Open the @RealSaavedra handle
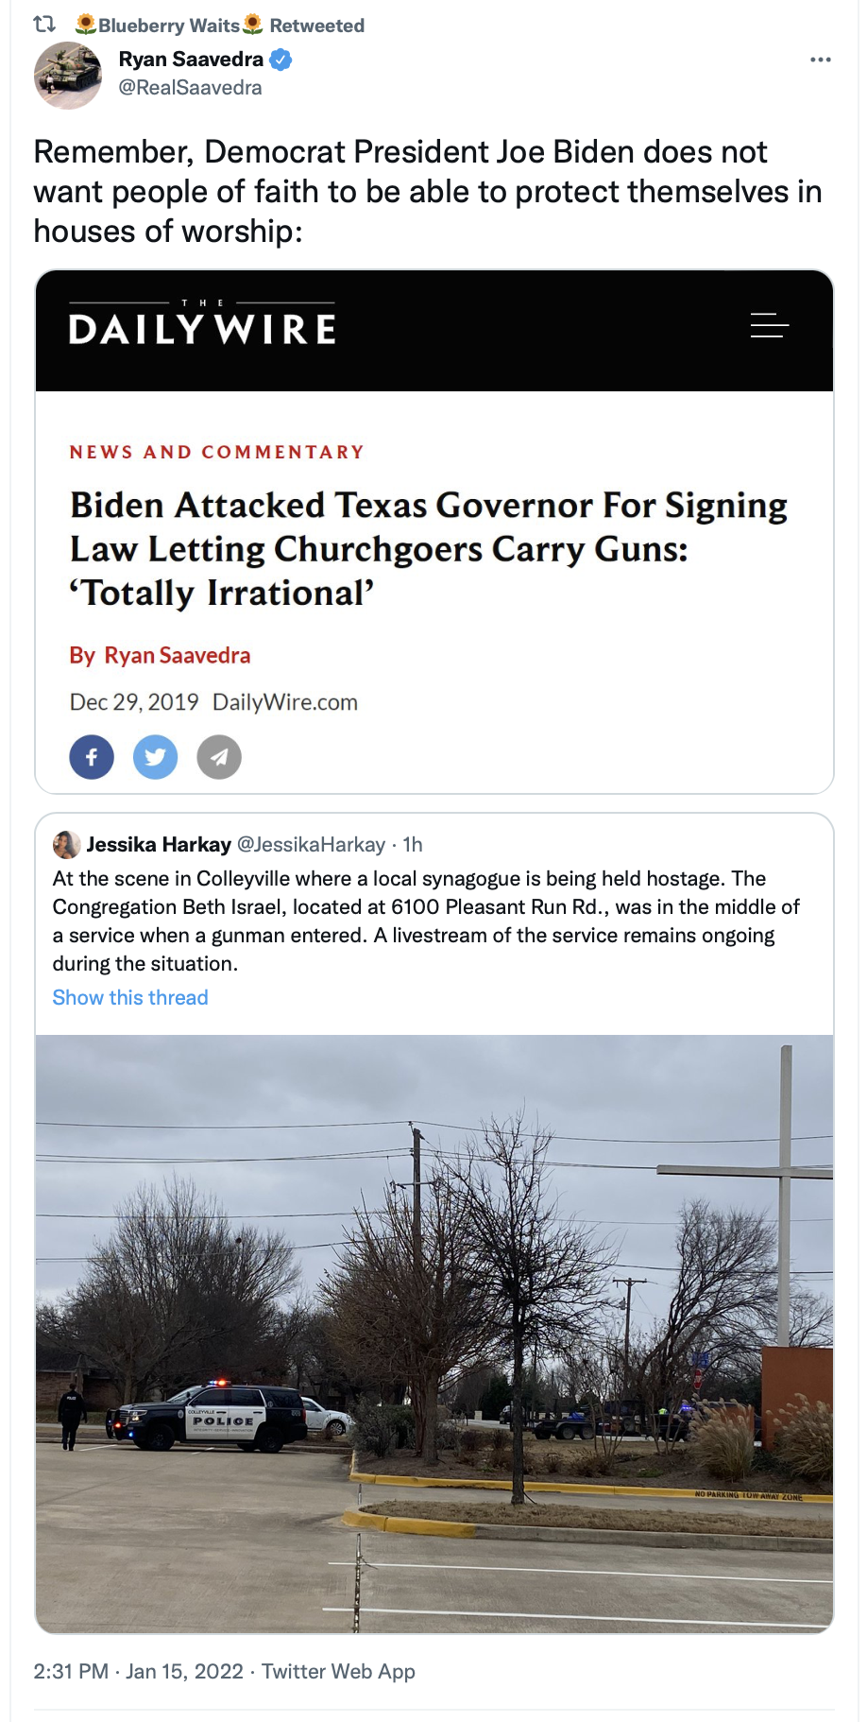The width and height of the screenshot is (867, 1722). point(190,88)
